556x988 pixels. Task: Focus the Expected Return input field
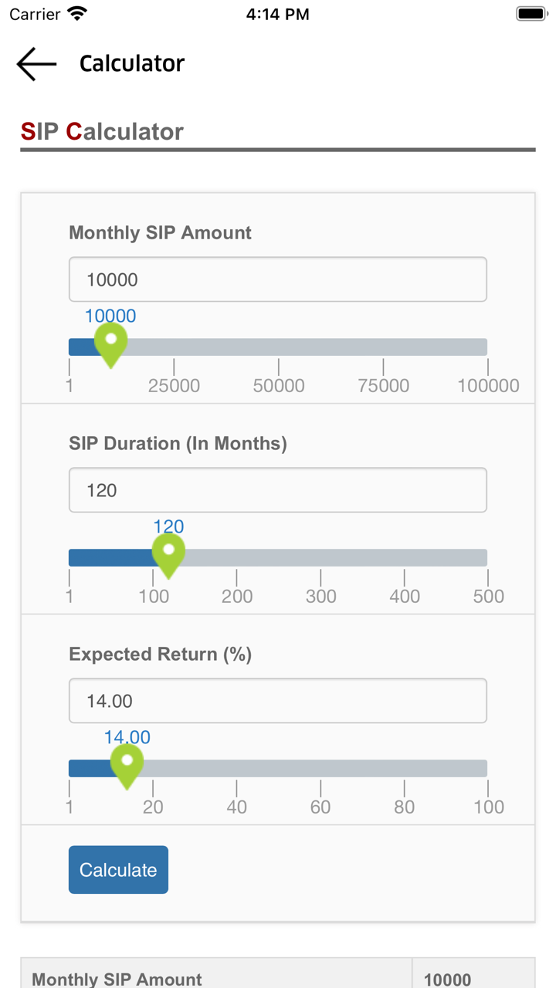click(278, 701)
